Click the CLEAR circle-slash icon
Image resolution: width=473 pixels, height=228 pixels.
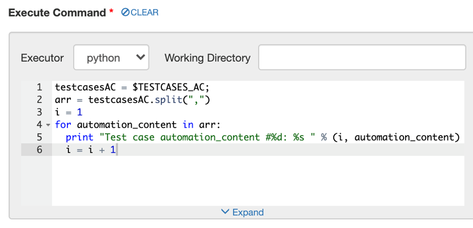tap(125, 12)
